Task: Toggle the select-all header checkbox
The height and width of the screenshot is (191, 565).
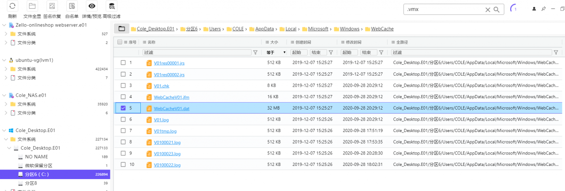Action: [x=120, y=42]
